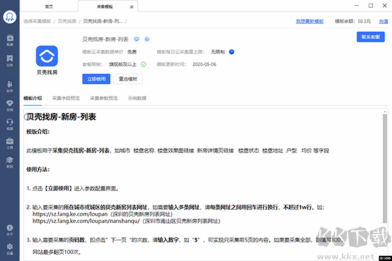Screen dimensions: 392x261
Task: Click the cloud collection icon beside title
Action: [x=147, y=39]
